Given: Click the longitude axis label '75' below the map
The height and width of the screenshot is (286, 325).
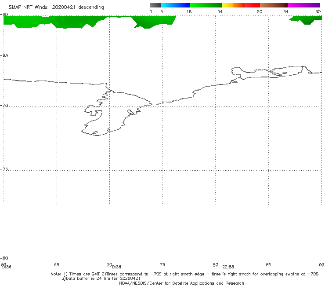Looking at the screenshot, I should [x=162, y=264].
